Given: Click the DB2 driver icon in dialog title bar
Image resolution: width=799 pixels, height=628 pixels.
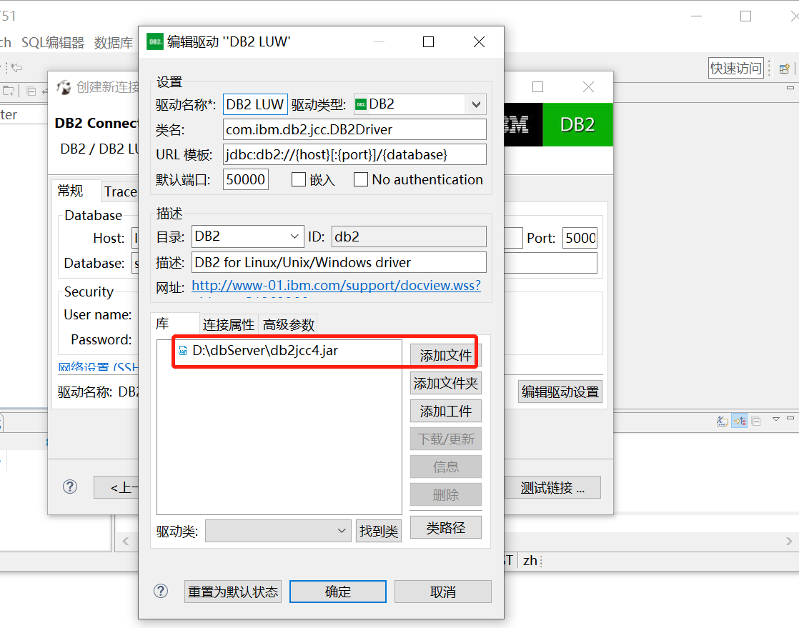Looking at the screenshot, I should coord(154,41).
